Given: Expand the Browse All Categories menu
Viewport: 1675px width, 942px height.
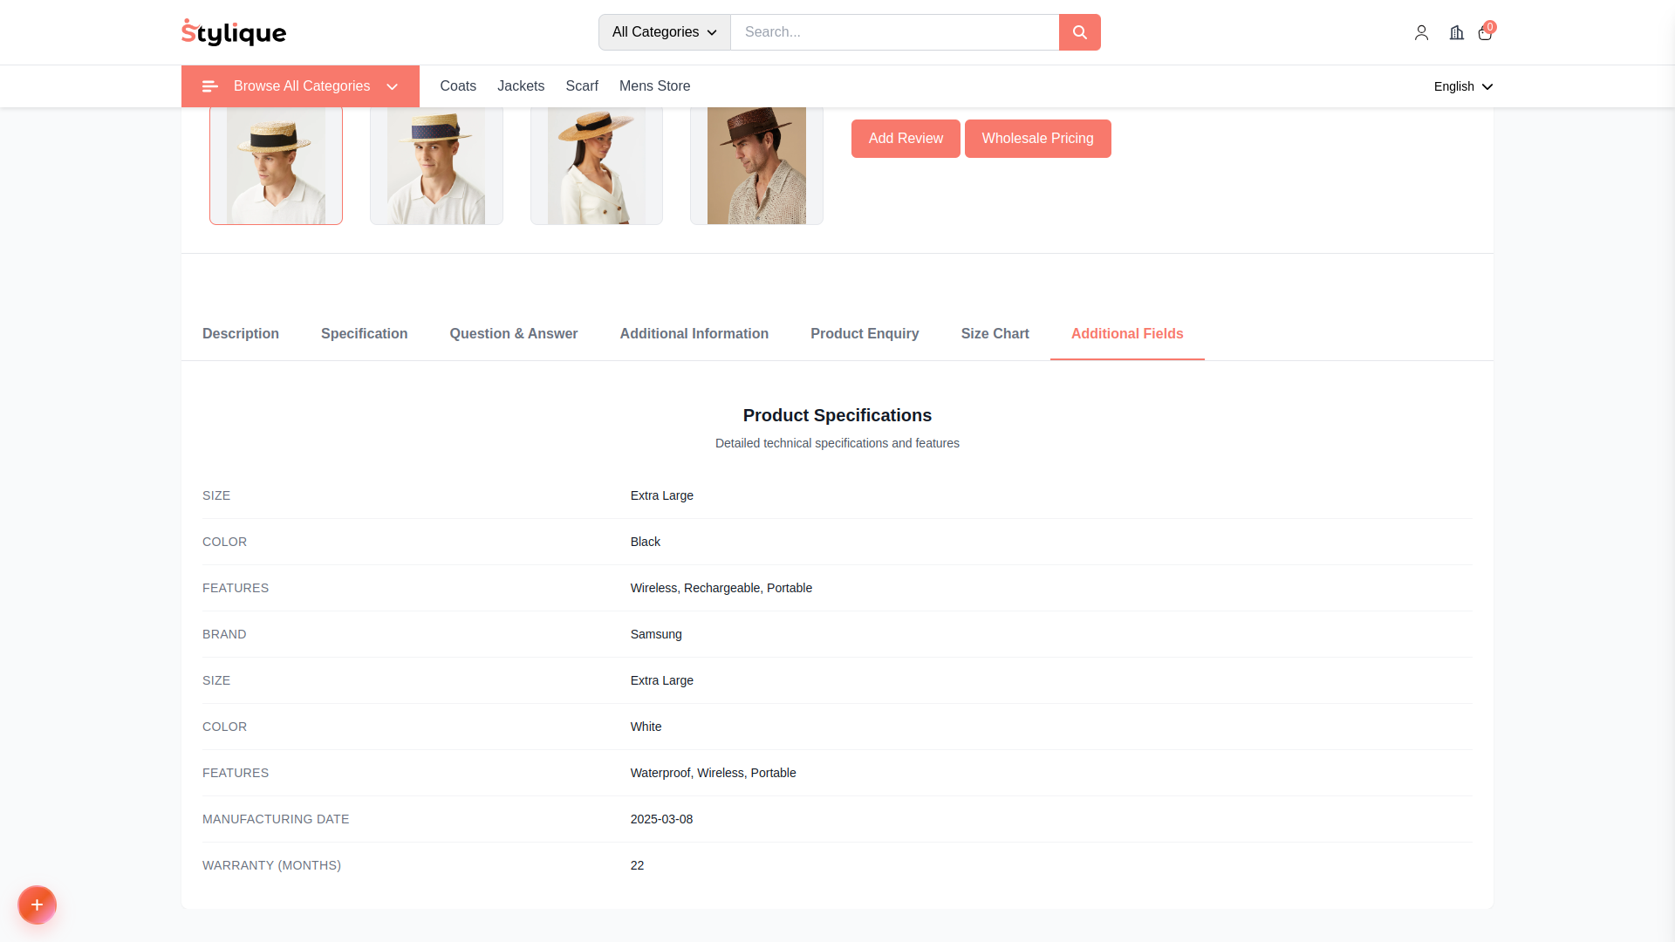Looking at the screenshot, I should pyautogui.click(x=300, y=86).
